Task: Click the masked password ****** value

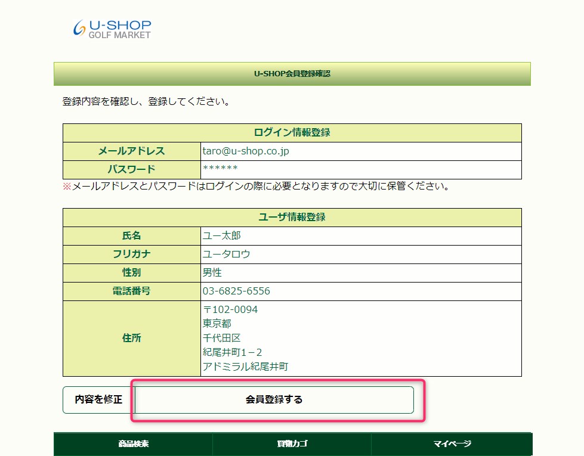Action: point(220,168)
